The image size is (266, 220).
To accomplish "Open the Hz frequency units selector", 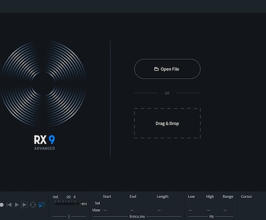I will coord(212,217).
